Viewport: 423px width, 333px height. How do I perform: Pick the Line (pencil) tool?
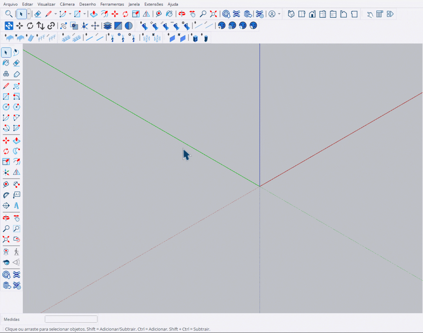point(6,86)
